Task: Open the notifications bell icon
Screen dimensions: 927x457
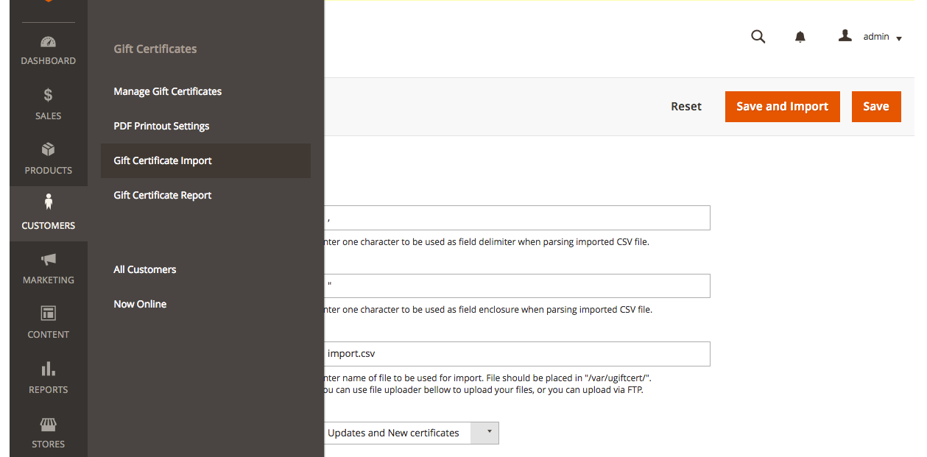Action: [800, 37]
